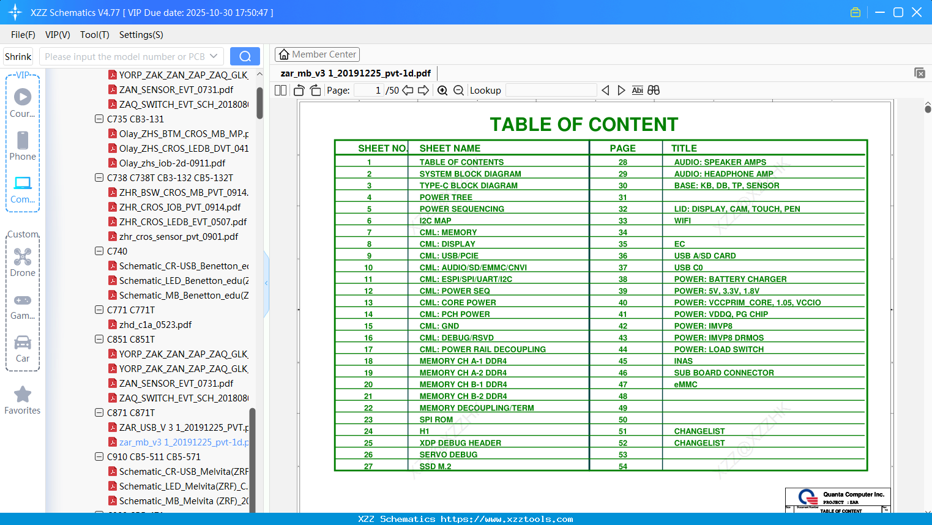Open ZHR_BSW_CROS_MB_PVT_0914 file
The width and height of the screenshot is (932, 525).
tap(179, 192)
